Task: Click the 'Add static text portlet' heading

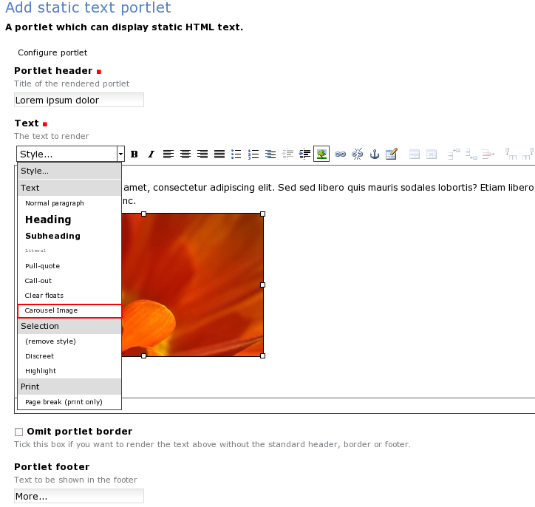Action: 88,7
